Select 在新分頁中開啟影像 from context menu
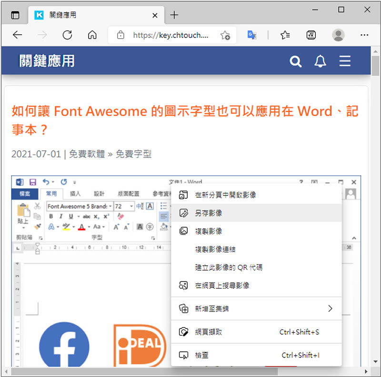Image resolution: width=381 pixels, height=377 pixels. pos(256,195)
